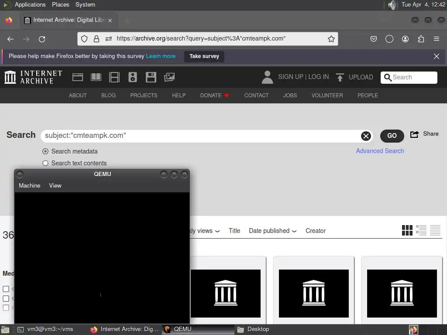The image size is (447, 335).
Task: Open the Web archive media icon
Action: click(x=78, y=77)
